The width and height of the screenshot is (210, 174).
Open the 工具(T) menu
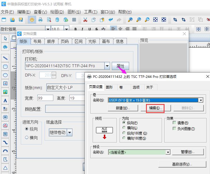(91, 12)
